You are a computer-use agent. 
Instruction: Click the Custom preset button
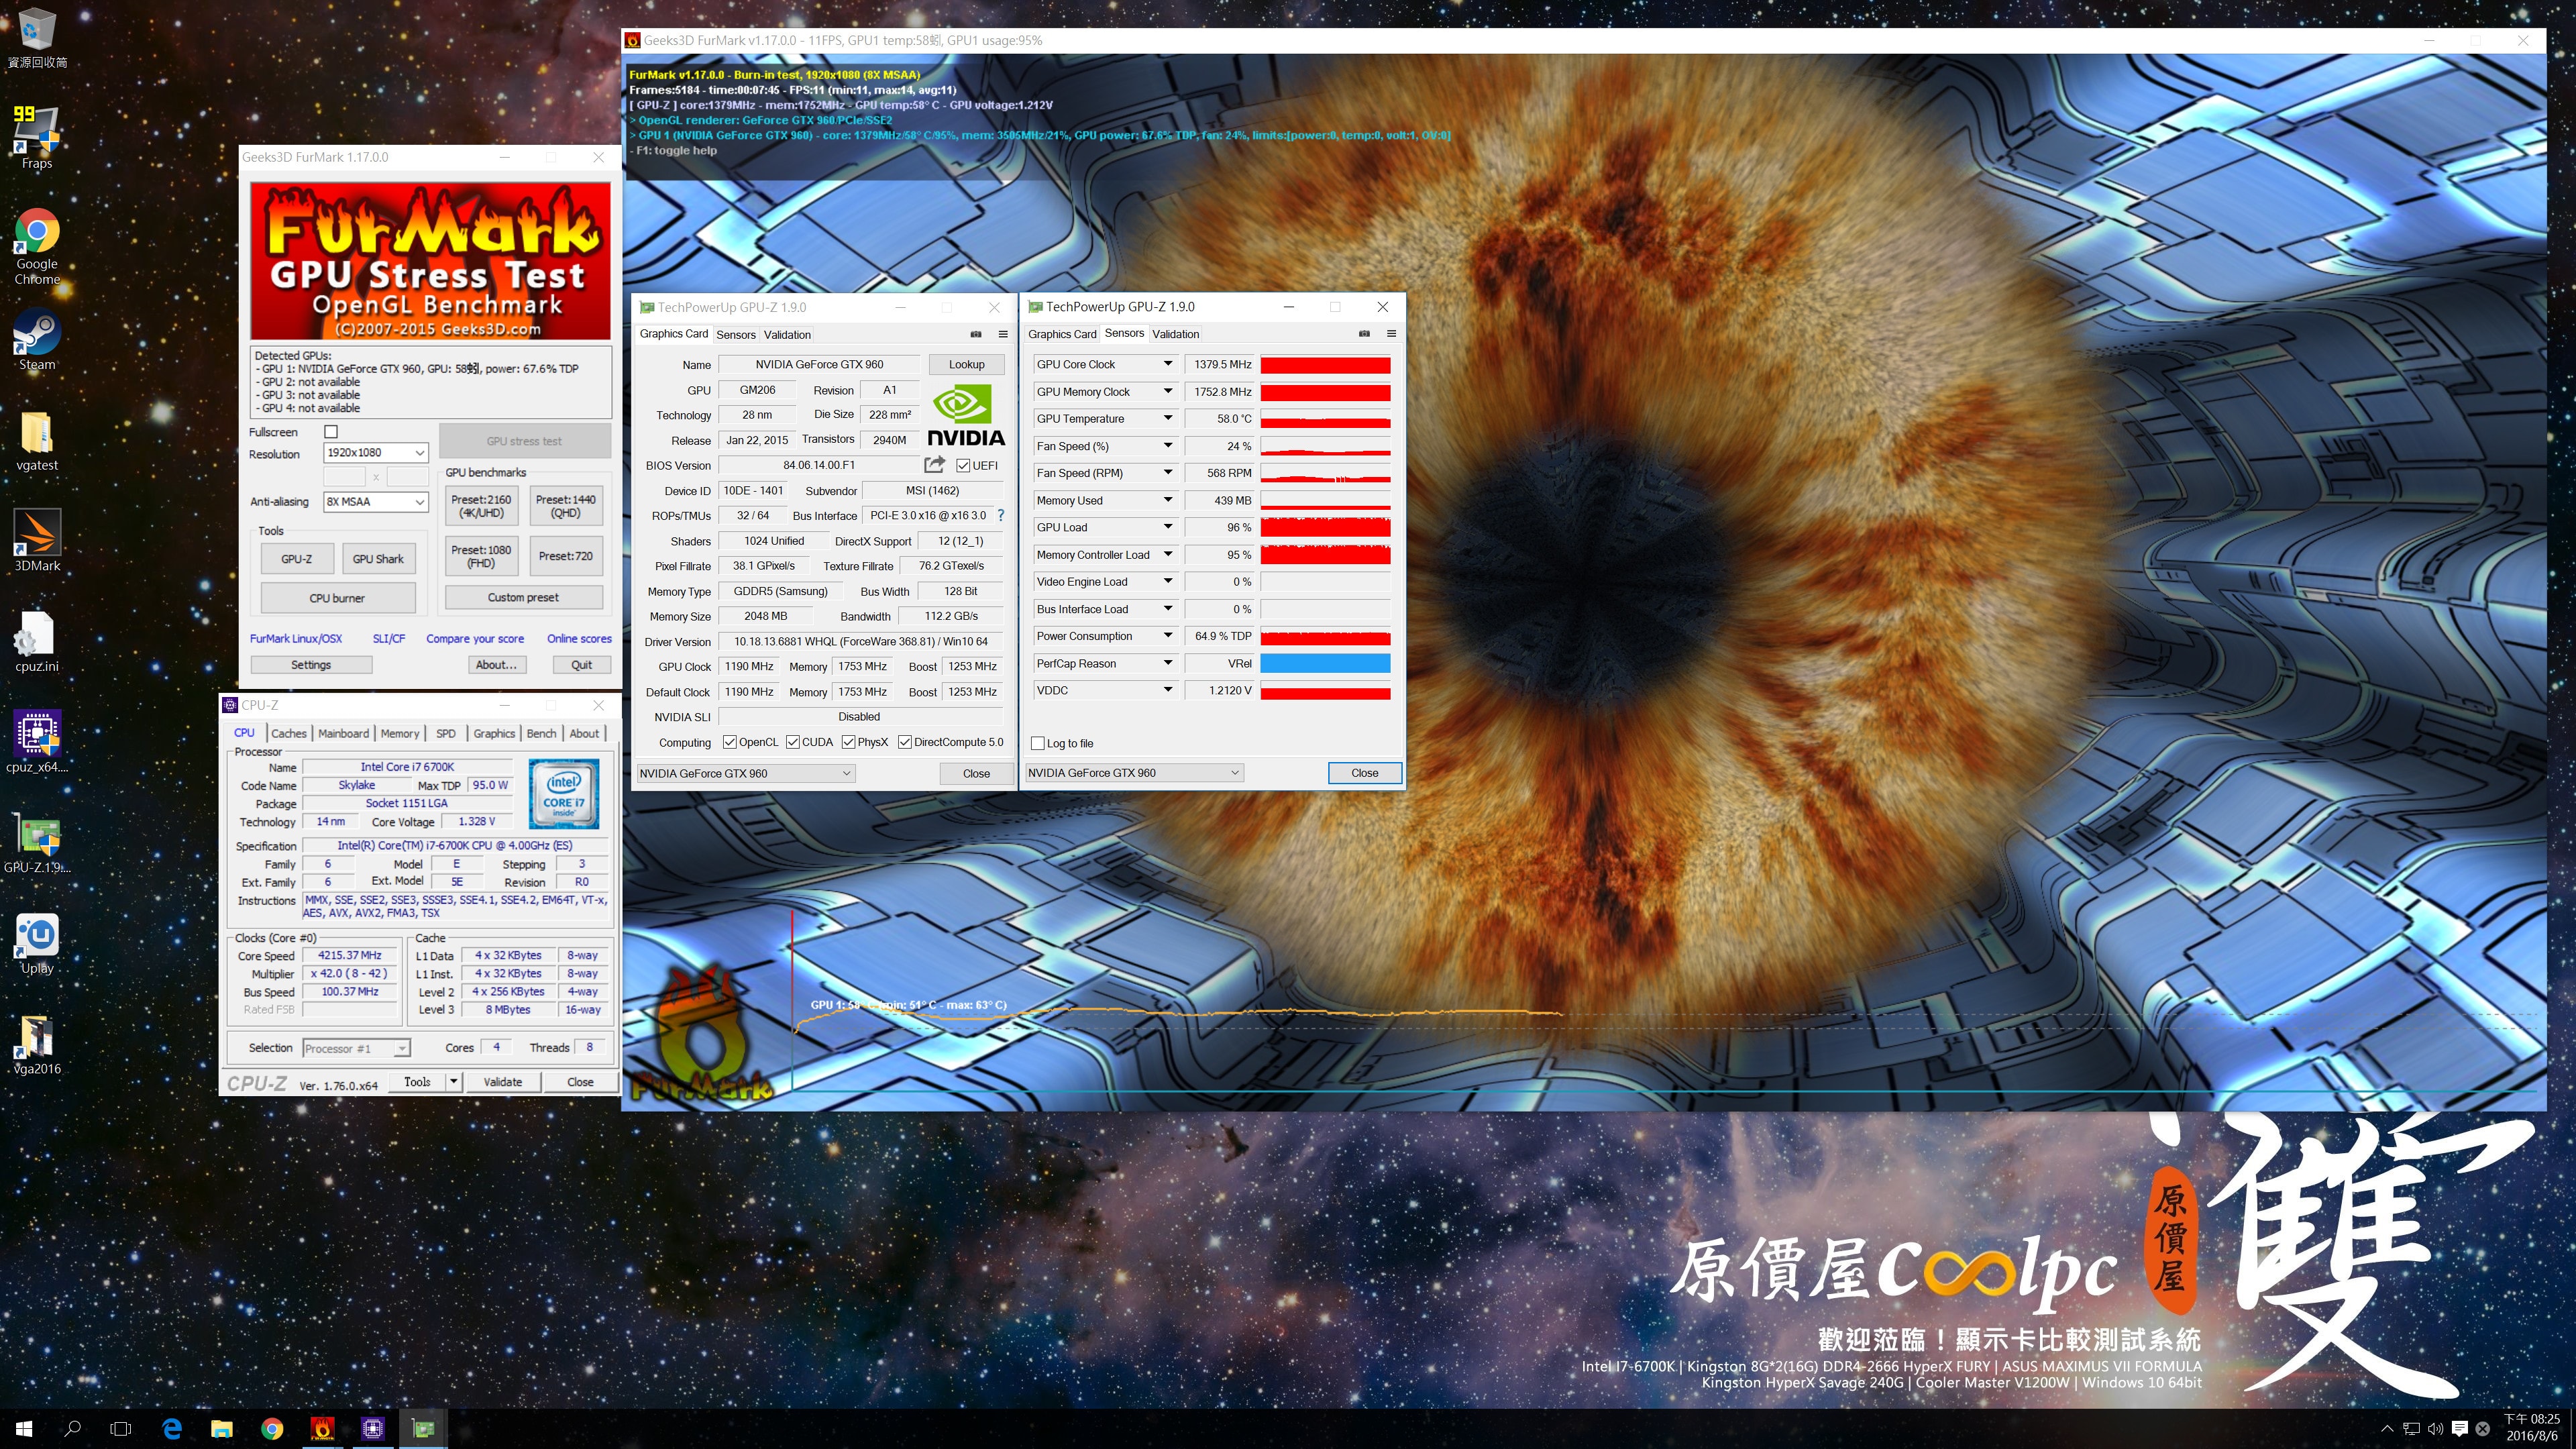coord(523,597)
